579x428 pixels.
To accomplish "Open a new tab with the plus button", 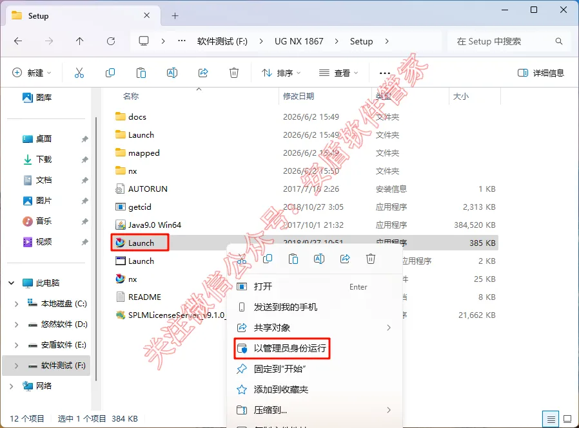I will [x=175, y=16].
